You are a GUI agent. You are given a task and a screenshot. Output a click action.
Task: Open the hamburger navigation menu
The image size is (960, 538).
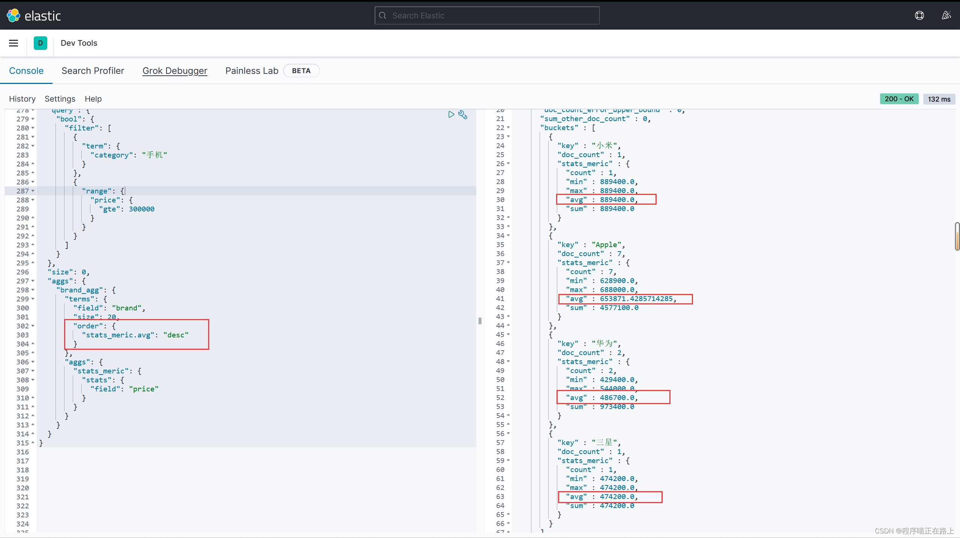click(x=13, y=43)
